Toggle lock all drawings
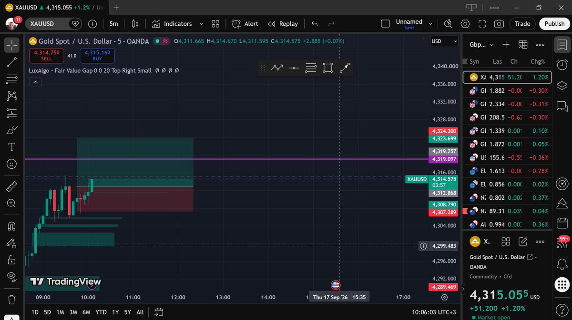The width and height of the screenshot is (572, 320). tap(12, 260)
